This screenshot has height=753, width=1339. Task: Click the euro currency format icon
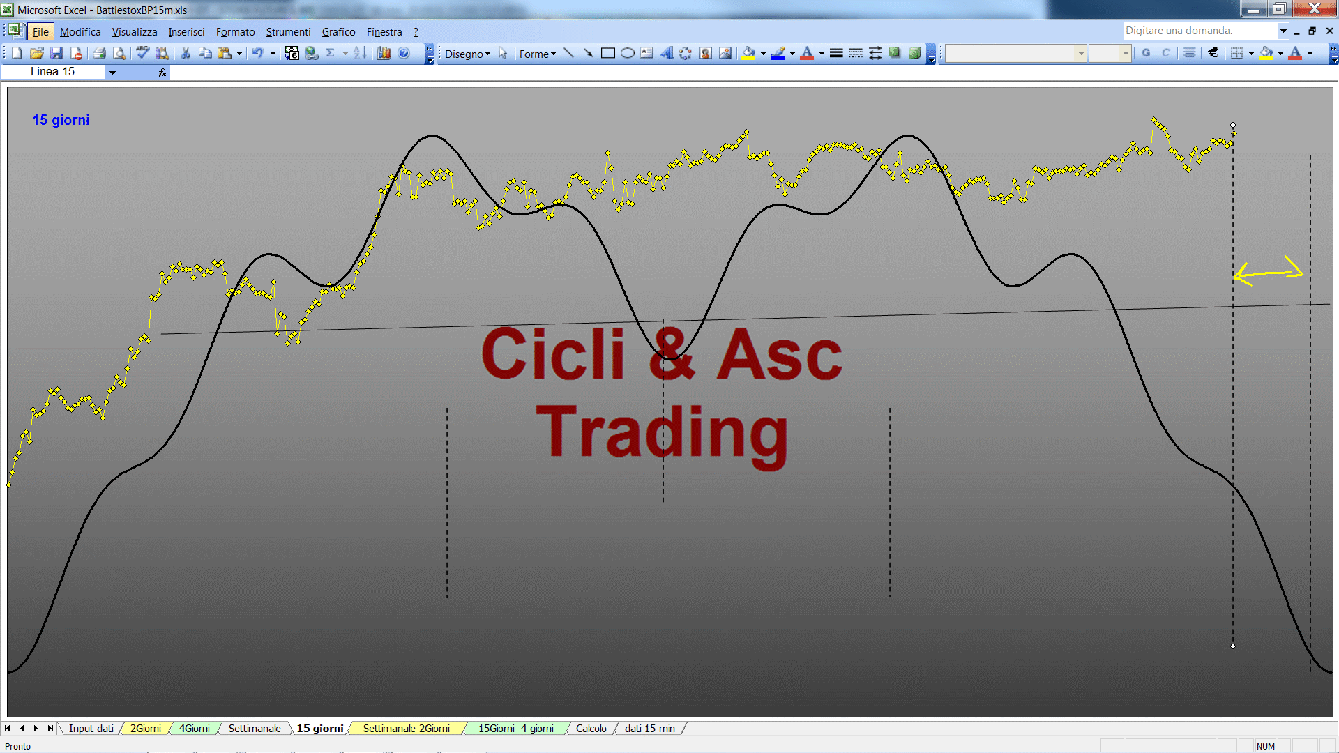pos(1213,53)
